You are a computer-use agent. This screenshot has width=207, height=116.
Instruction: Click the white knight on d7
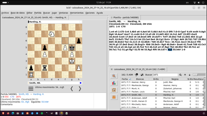click(x=51, y=34)
